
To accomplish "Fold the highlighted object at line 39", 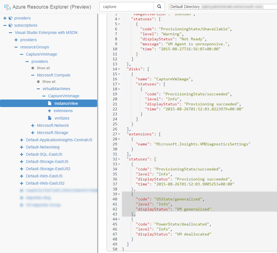I will pyautogui.click(x=119, y=194).
